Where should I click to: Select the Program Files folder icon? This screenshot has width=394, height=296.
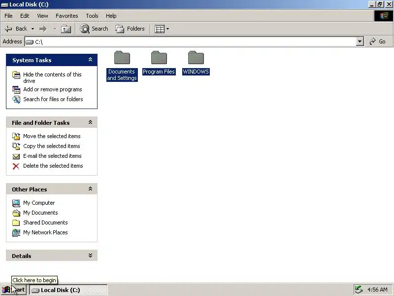coord(159,58)
